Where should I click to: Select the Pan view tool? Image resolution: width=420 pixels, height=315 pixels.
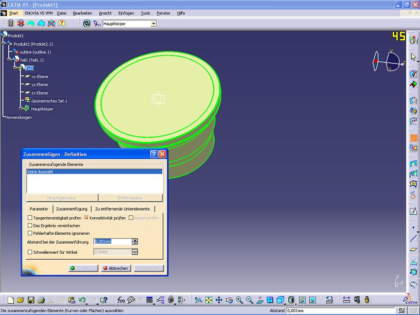click(x=219, y=300)
